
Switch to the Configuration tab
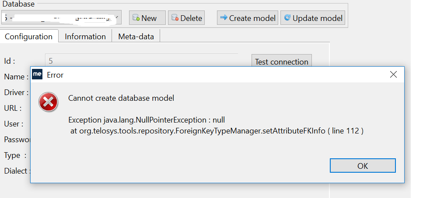[x=29, y=37]
